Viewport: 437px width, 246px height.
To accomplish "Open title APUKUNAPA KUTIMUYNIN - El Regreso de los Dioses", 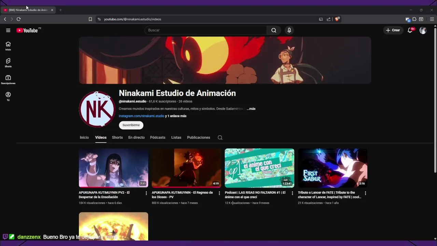I will 182,195.
